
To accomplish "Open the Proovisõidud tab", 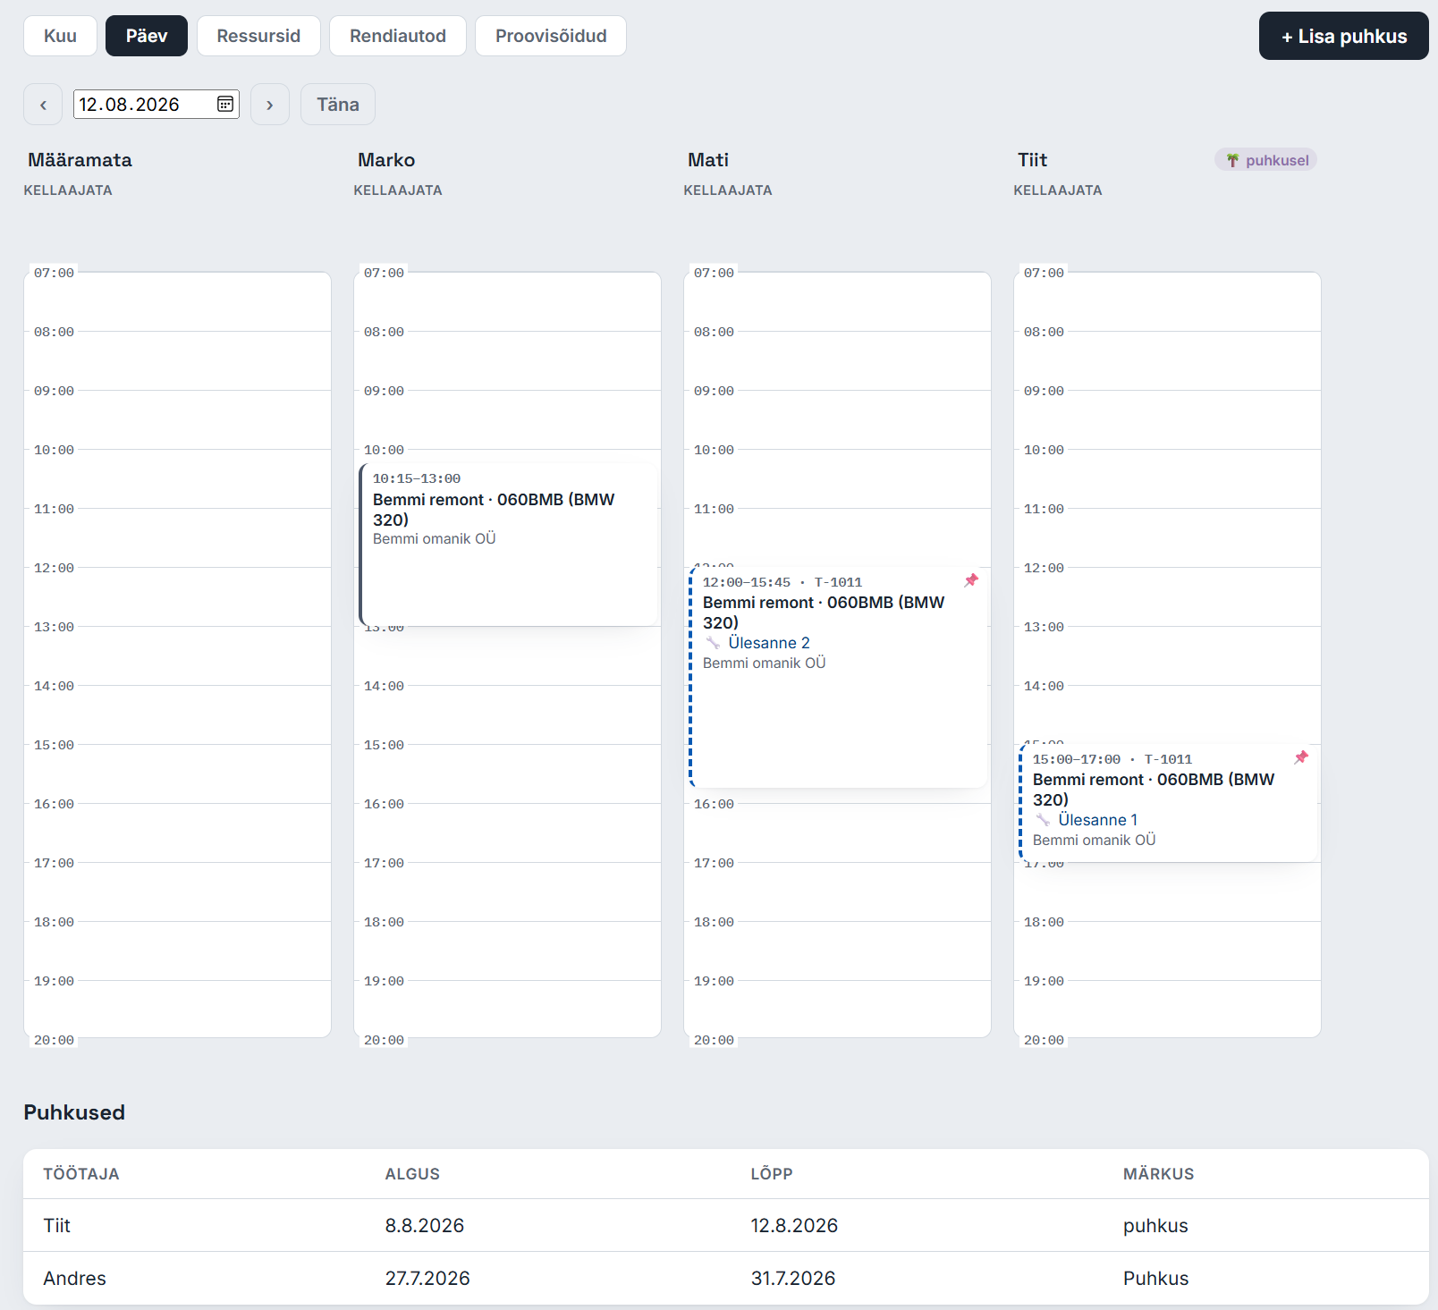I will coord(551,36).
